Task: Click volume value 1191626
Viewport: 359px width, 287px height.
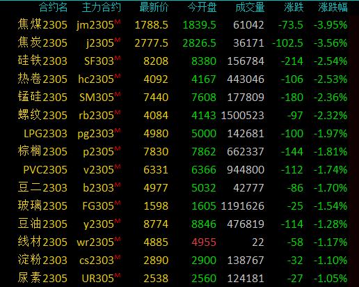Action: pyautogui.click(x=242, y=206)
